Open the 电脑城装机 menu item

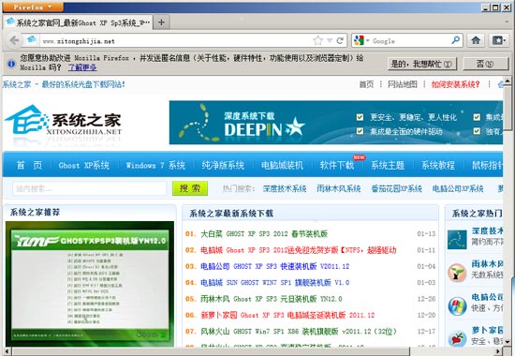click(x=282, y=165)
